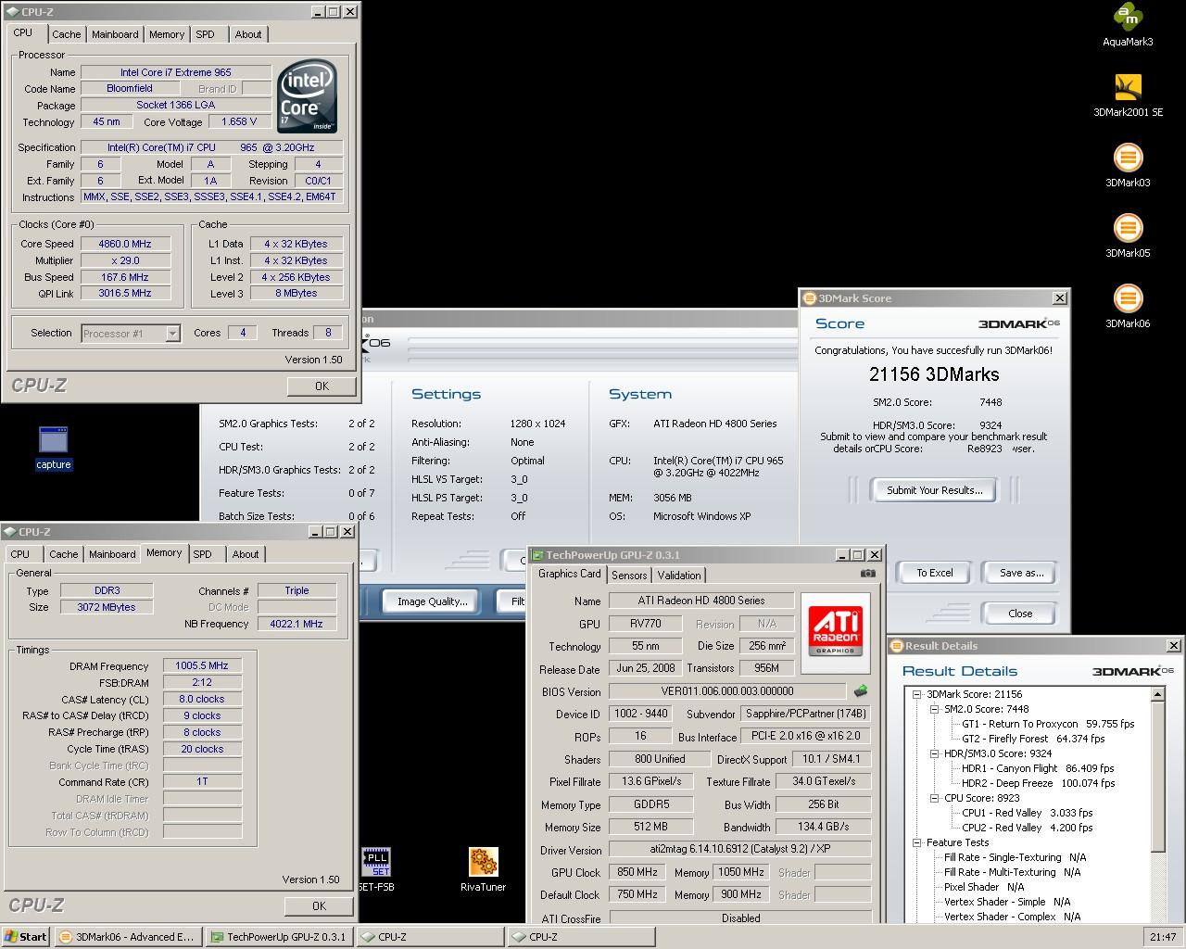Click the Intel Core i7 logo in CPU-Z
This screenshot has height=949, width=1186.
(308, 97)
